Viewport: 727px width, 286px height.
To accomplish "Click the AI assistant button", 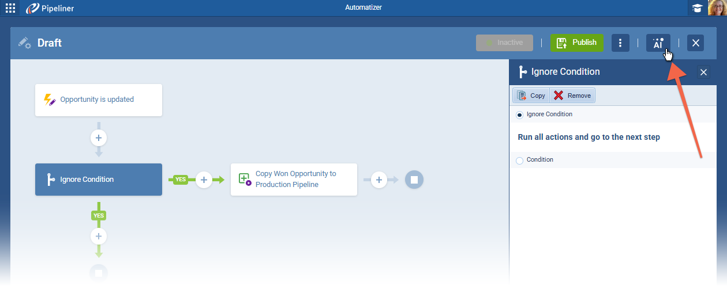I will [658, 43].
